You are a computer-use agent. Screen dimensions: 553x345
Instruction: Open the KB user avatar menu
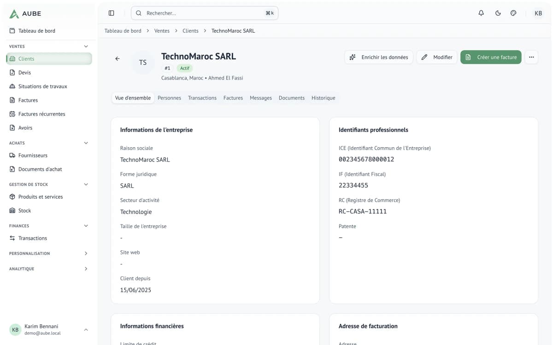click(x=538, y=13)
